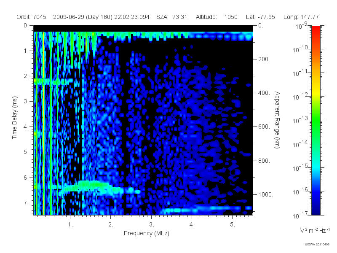Click the 10⁻¹⁷ color scale label
Viewport: 337px width, 253px height.
(300, 215)
